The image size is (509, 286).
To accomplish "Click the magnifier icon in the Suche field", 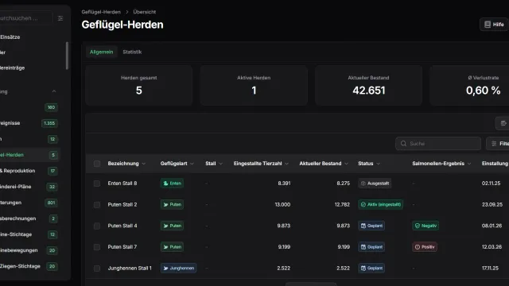I will pos(403,143).
